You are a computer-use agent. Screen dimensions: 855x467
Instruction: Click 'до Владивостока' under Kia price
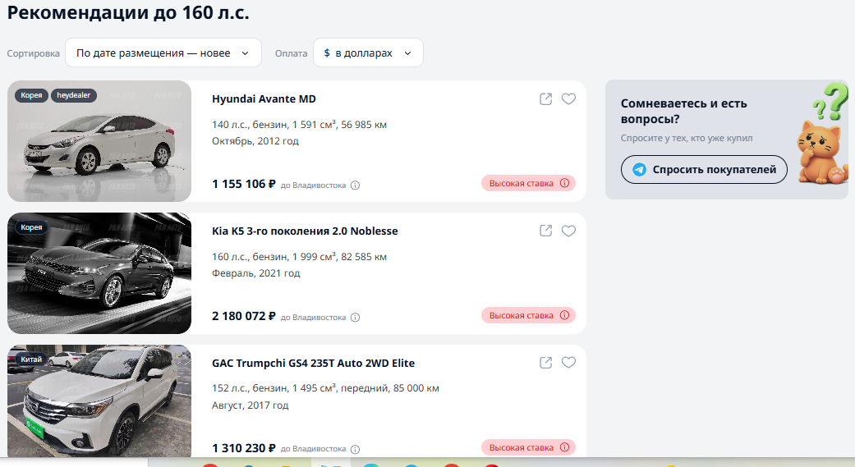click(314, 317)
